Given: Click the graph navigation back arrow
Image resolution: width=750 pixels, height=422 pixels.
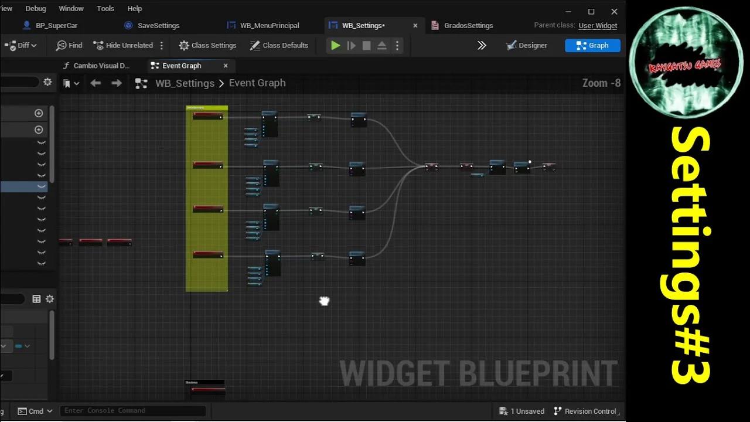Looking at the screenshot, I should 96,83.
